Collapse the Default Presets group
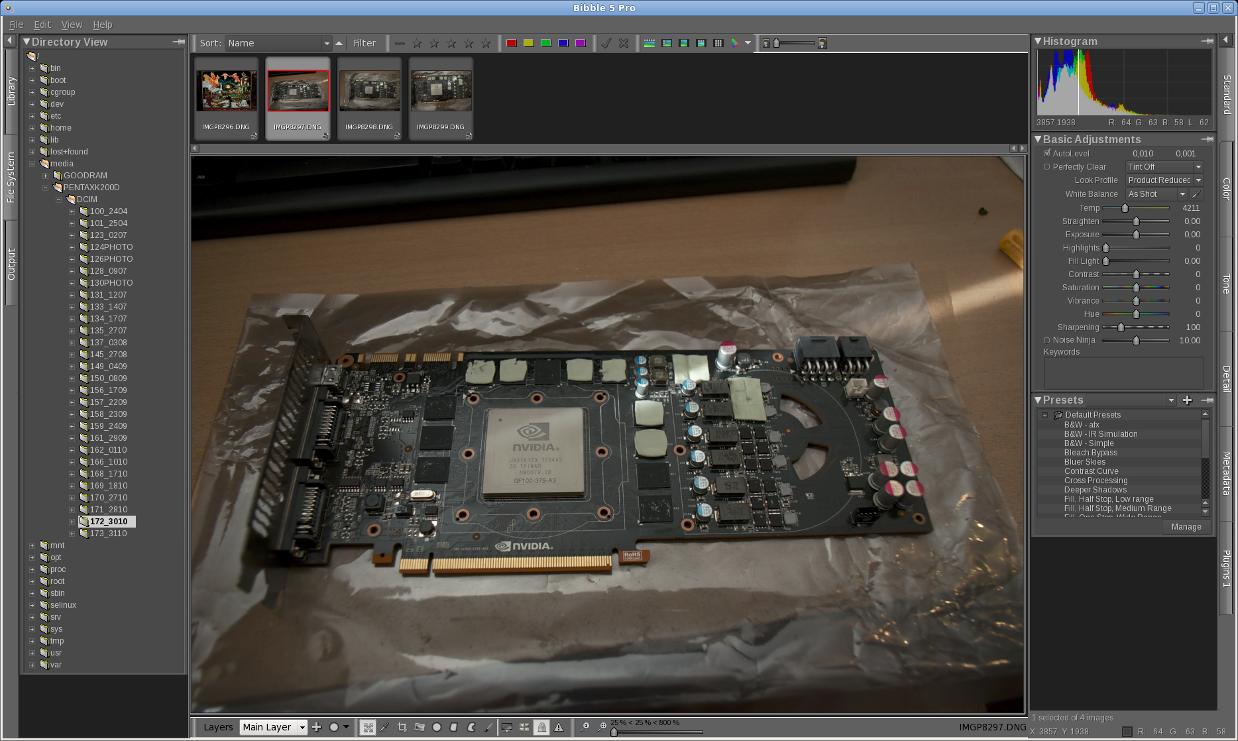1238x741 pixels. click(x=1045, y=415)
